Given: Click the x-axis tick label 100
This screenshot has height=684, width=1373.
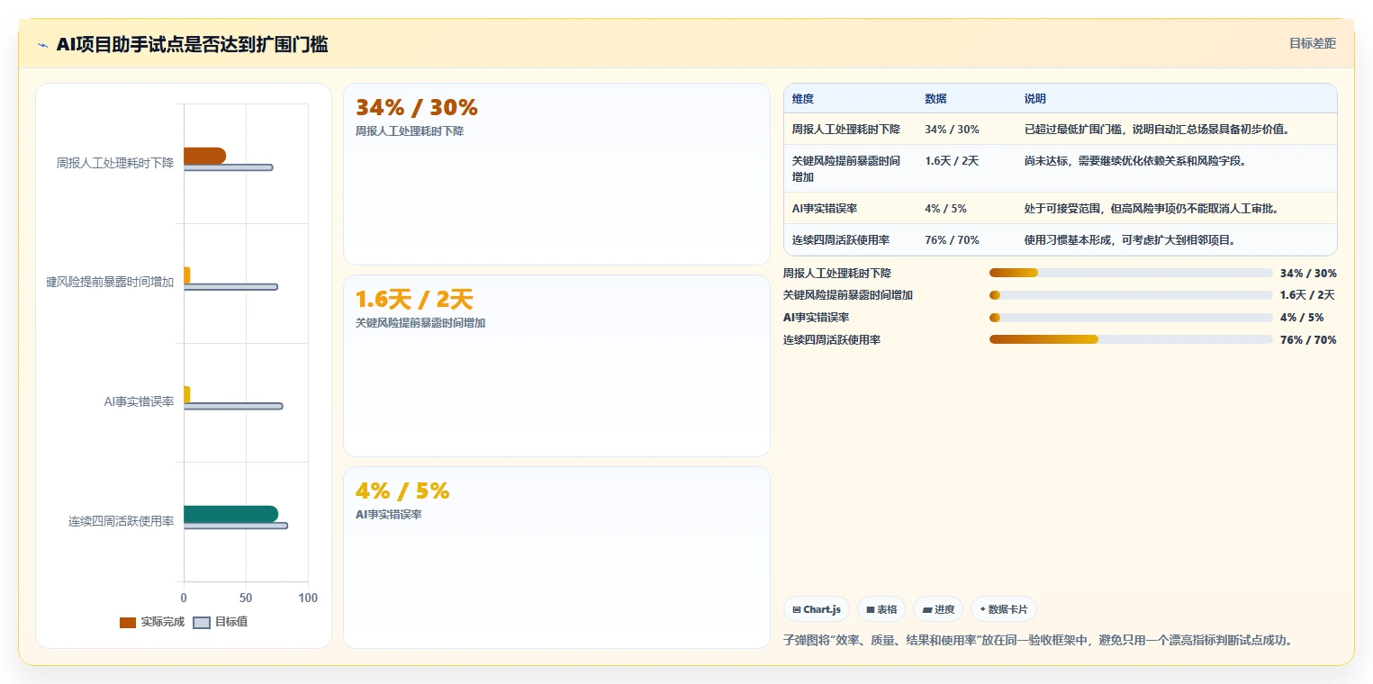Looking at the screenshot, I should (x=308, y=598).
